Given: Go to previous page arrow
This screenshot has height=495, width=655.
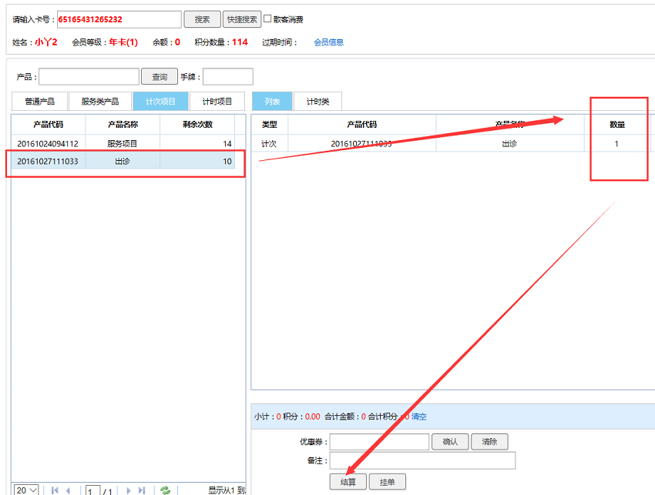Looking at the screenshot, I should [68, 490].
